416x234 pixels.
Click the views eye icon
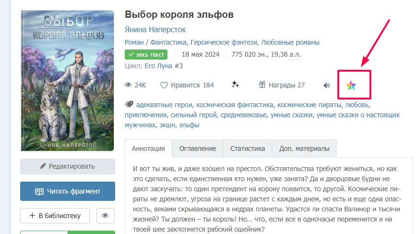point(128,86)
